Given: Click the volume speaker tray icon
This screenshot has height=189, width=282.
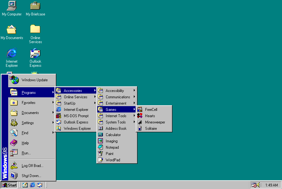Looking at the screenshot, I should [259, 185].
